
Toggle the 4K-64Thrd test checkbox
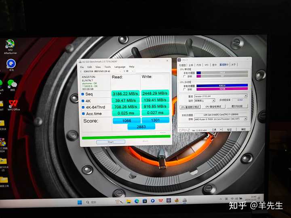tap(83, 107)
